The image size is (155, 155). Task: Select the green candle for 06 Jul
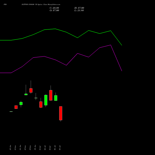(x=56, y=98)
